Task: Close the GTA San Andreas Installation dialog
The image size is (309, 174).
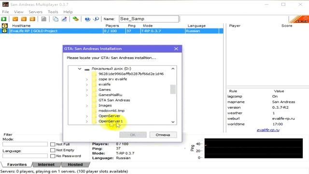Action: pos(176,49)
